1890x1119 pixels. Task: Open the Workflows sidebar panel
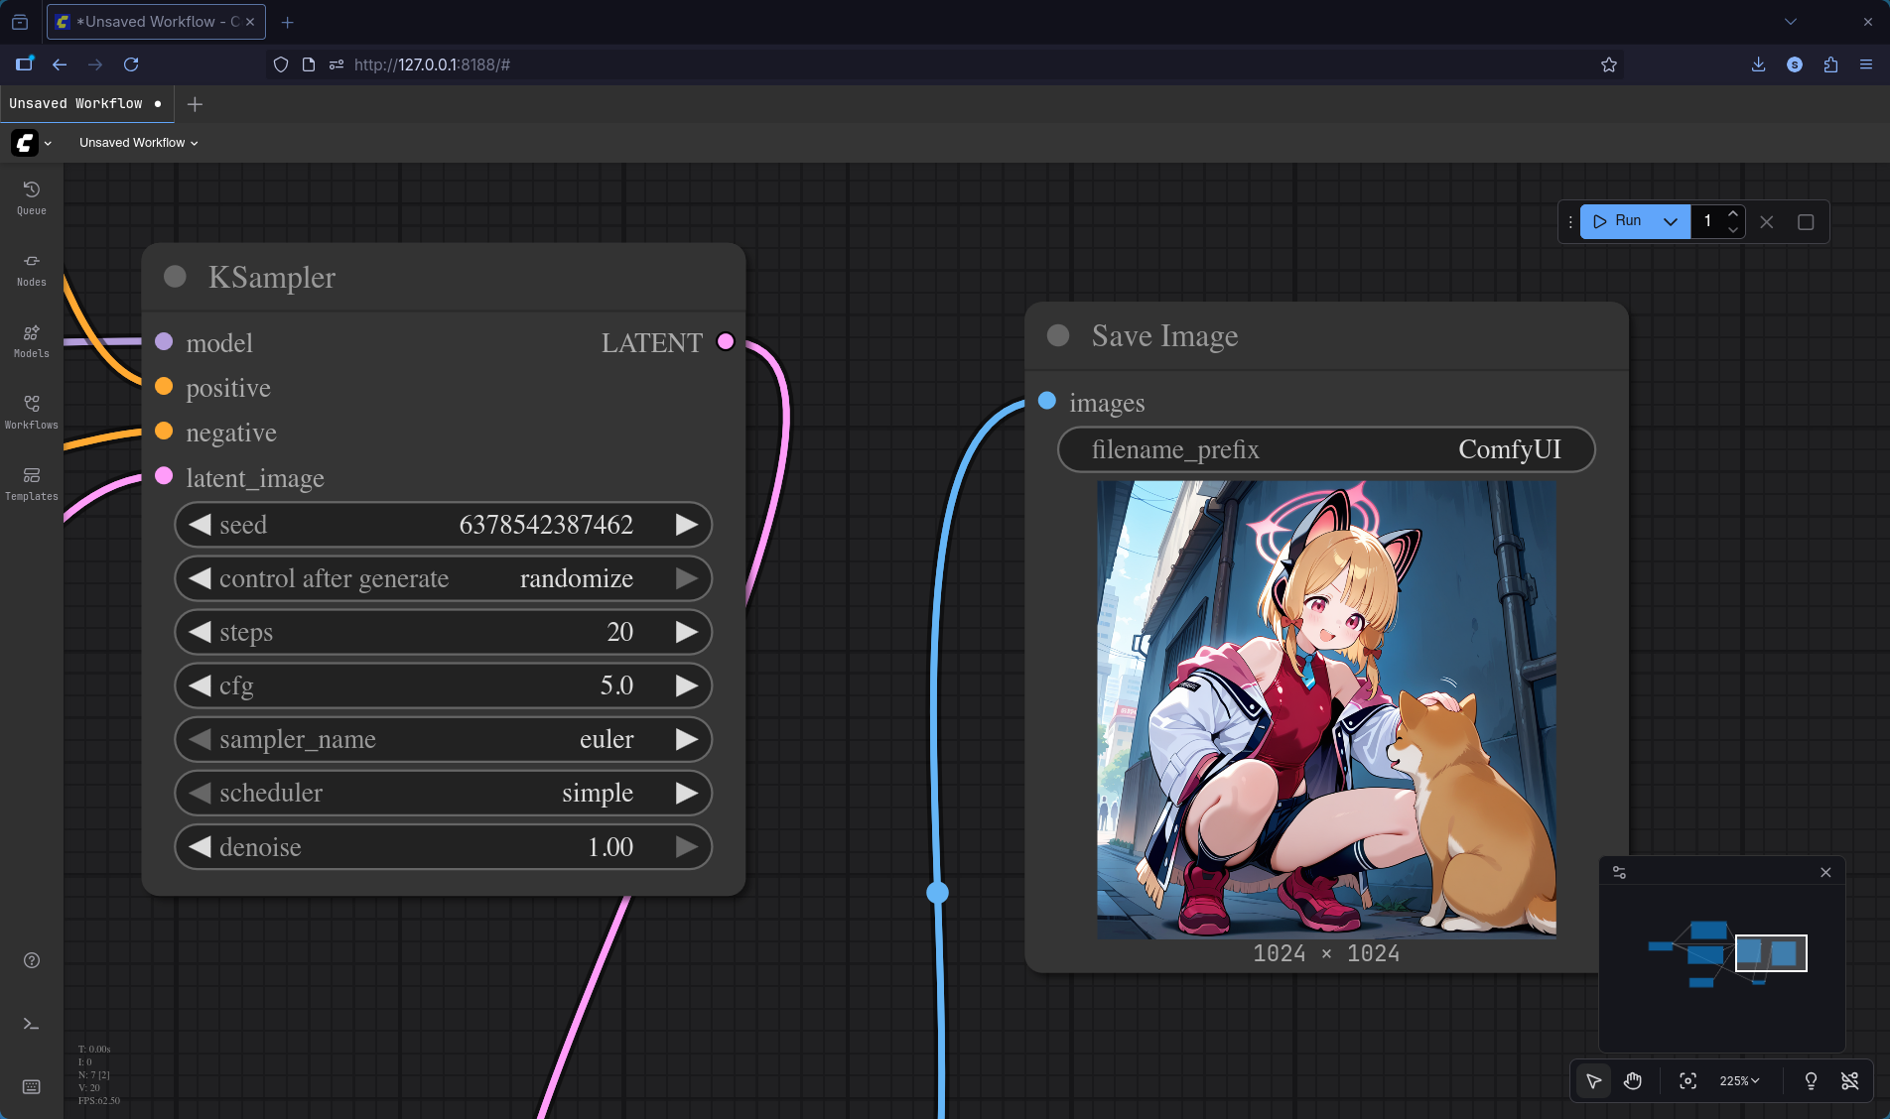click(31, 411)
